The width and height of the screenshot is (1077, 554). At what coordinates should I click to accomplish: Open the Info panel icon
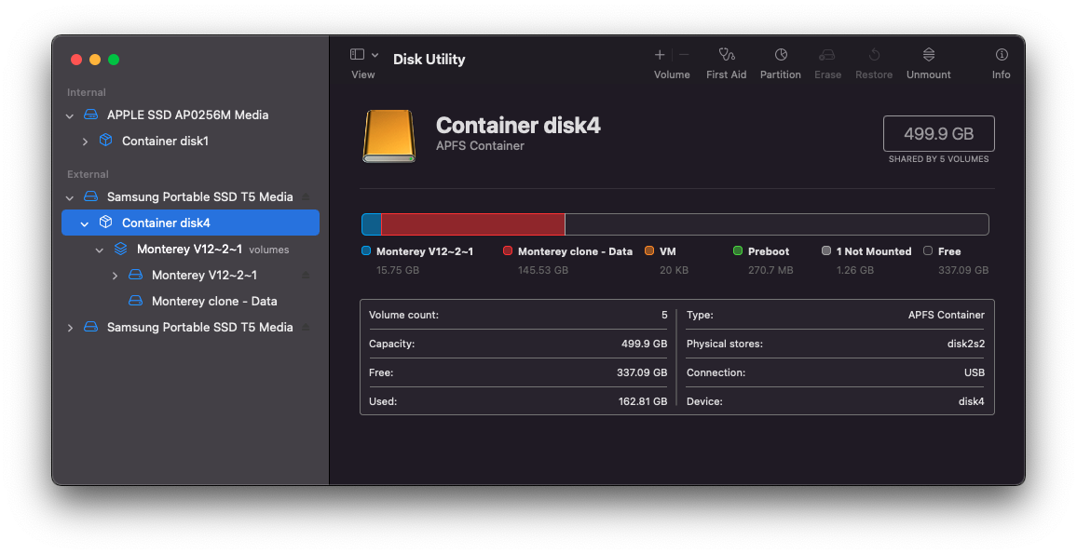(x=1002, y=55)
